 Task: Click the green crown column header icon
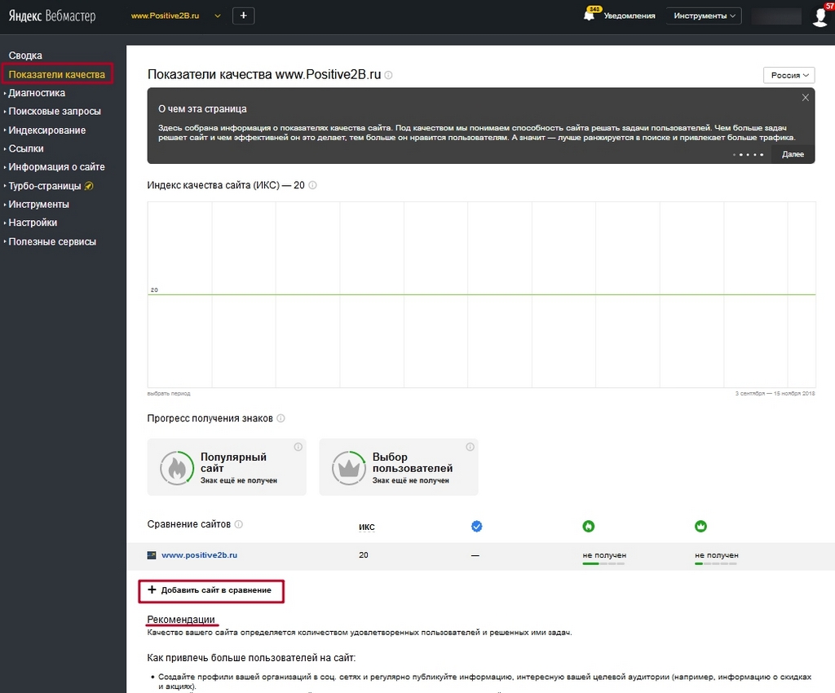[700, 527]
